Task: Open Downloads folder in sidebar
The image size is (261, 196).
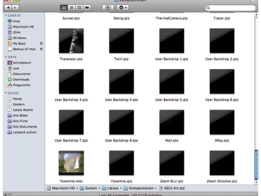Action: pos(21,79)
